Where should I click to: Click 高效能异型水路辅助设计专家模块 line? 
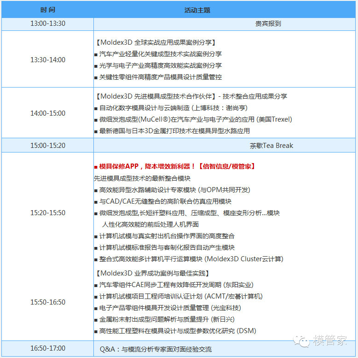[172, 190]
